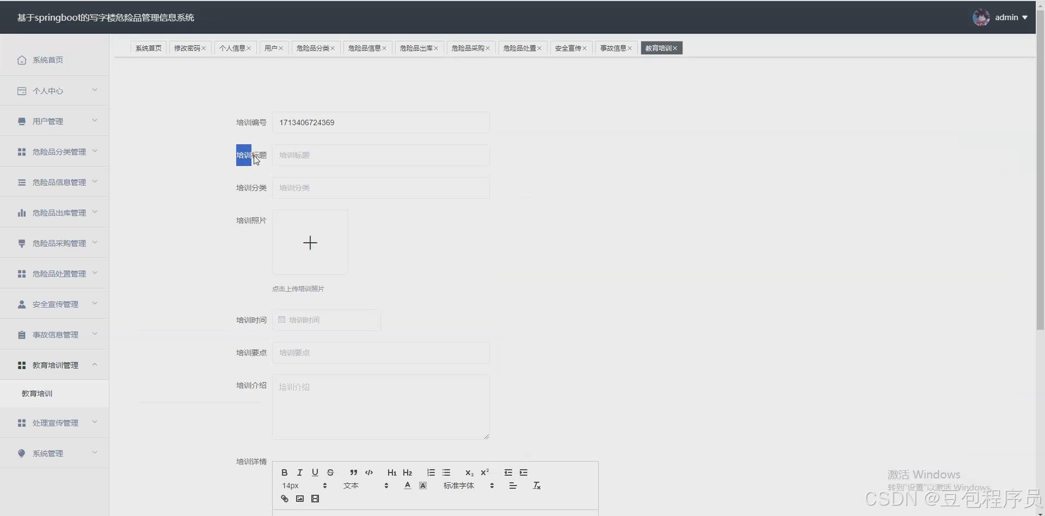The width and height of the screenshot is (1045, 516).
Task: Open the text alignment options
Action: click(513, 486)
